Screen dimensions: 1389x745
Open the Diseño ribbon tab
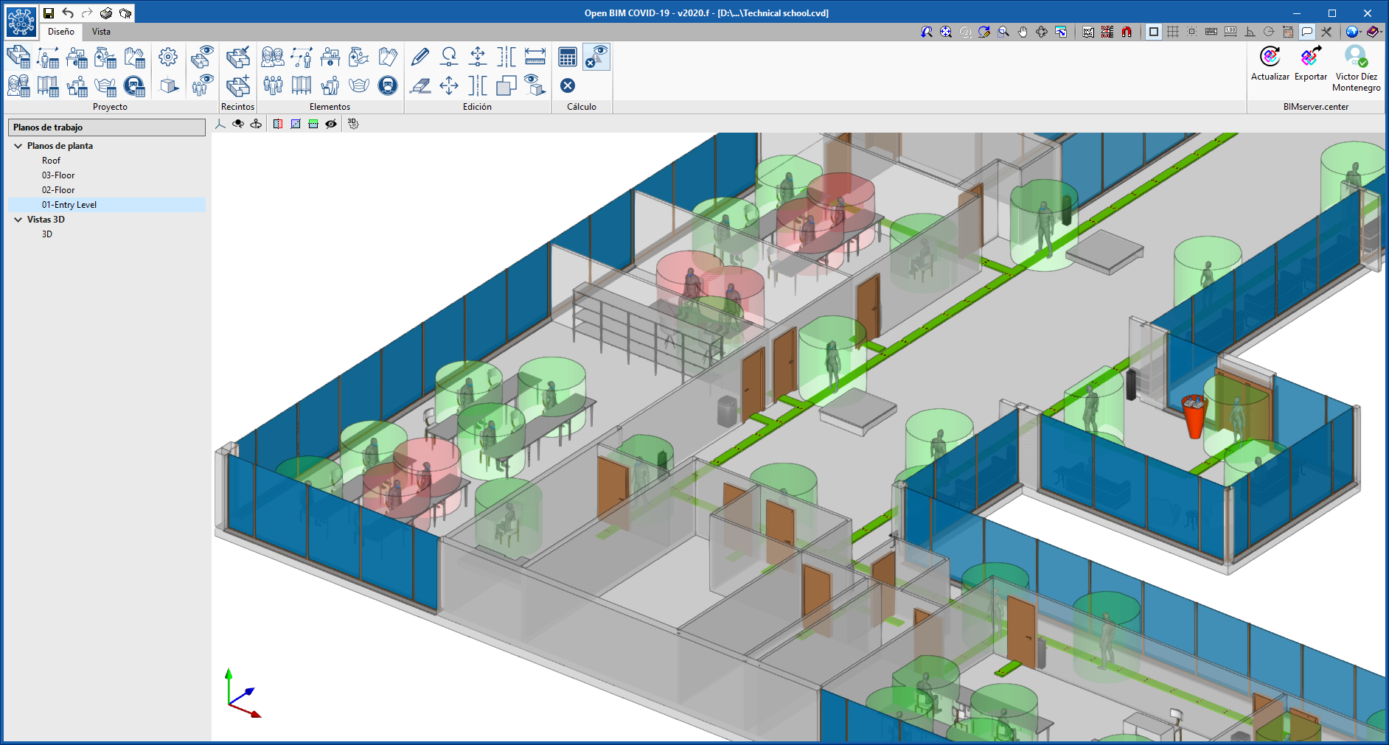(x=60, y=32)
